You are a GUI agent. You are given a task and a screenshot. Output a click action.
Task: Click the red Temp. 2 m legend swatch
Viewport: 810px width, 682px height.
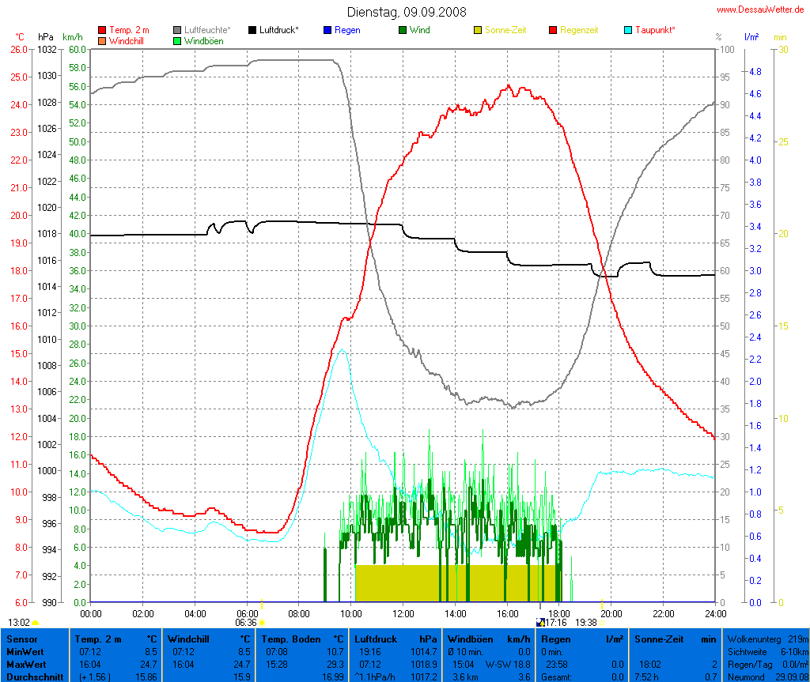[x=102, y=30]
